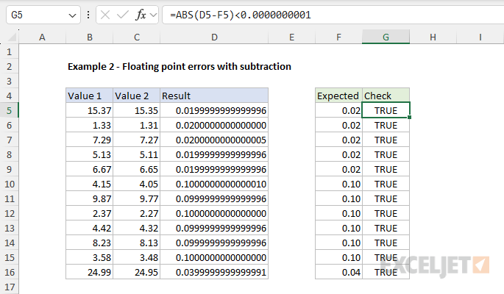Screen dimensions: 504x294
Task: Click the fill handle of cell G5
Action: click(x=410, y=118)
